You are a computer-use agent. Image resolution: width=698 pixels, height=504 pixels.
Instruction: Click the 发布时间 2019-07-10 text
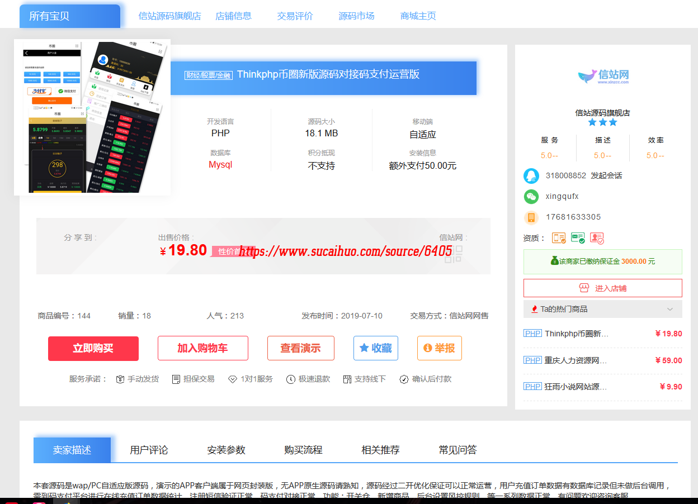click(342, 316)
